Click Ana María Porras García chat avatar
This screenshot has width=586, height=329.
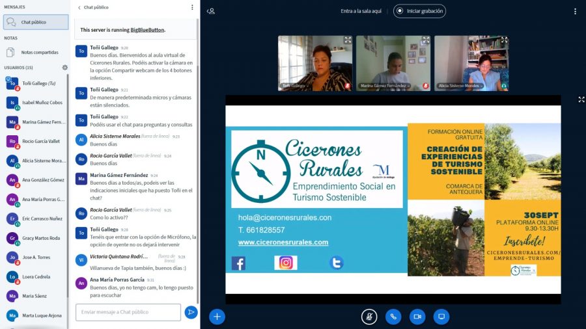pyautogui.click(x=81, y=283)
